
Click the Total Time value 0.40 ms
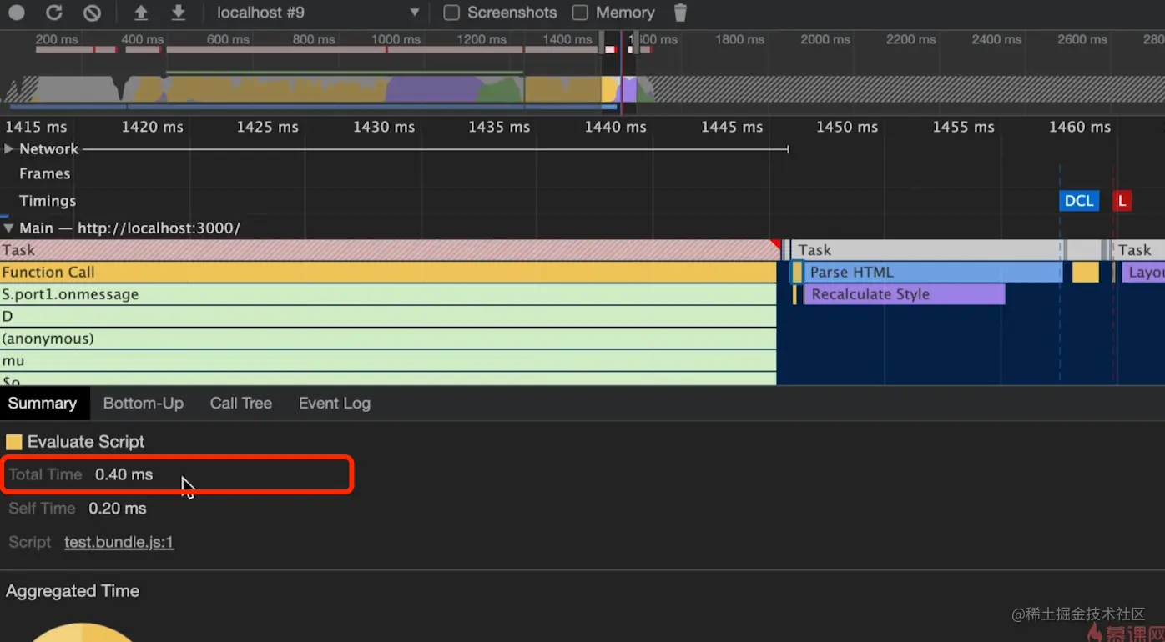(124, 475)
